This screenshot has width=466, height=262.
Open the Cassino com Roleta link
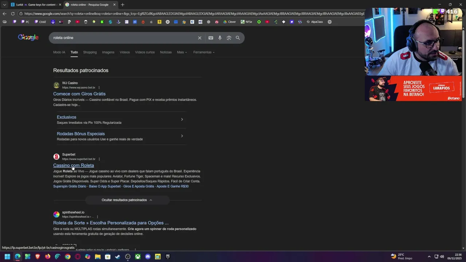click(x=74, y=166)
